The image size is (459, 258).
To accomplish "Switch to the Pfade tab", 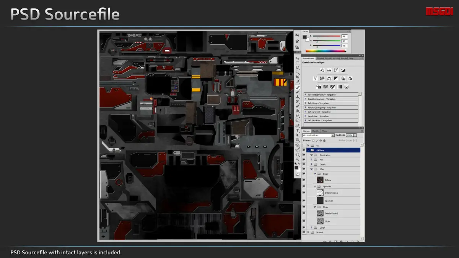I will [324, 131].
